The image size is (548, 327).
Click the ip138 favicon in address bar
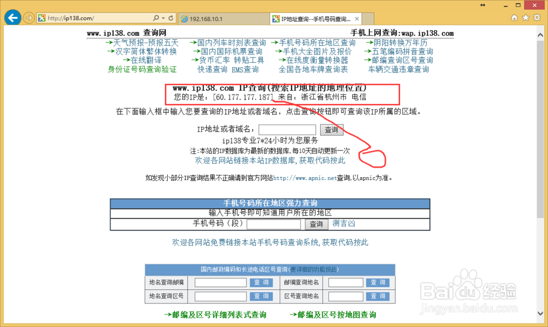42,18
